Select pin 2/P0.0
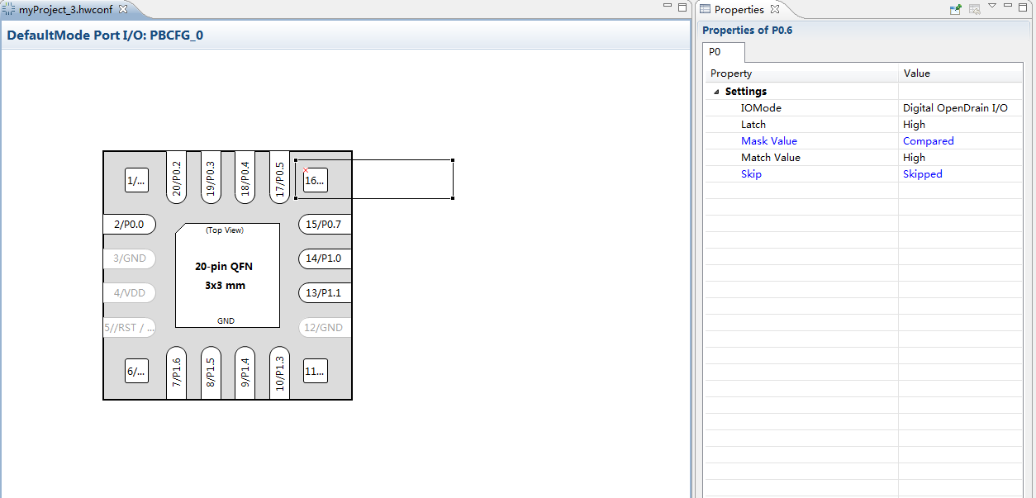This screenshot has height=498, width=1036. click(130, 224)
